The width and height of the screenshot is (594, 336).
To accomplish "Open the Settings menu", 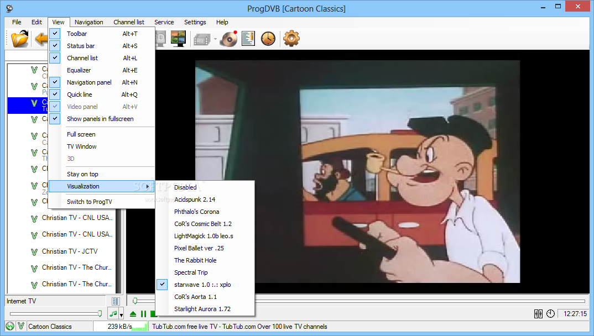I will click(195, 22).
